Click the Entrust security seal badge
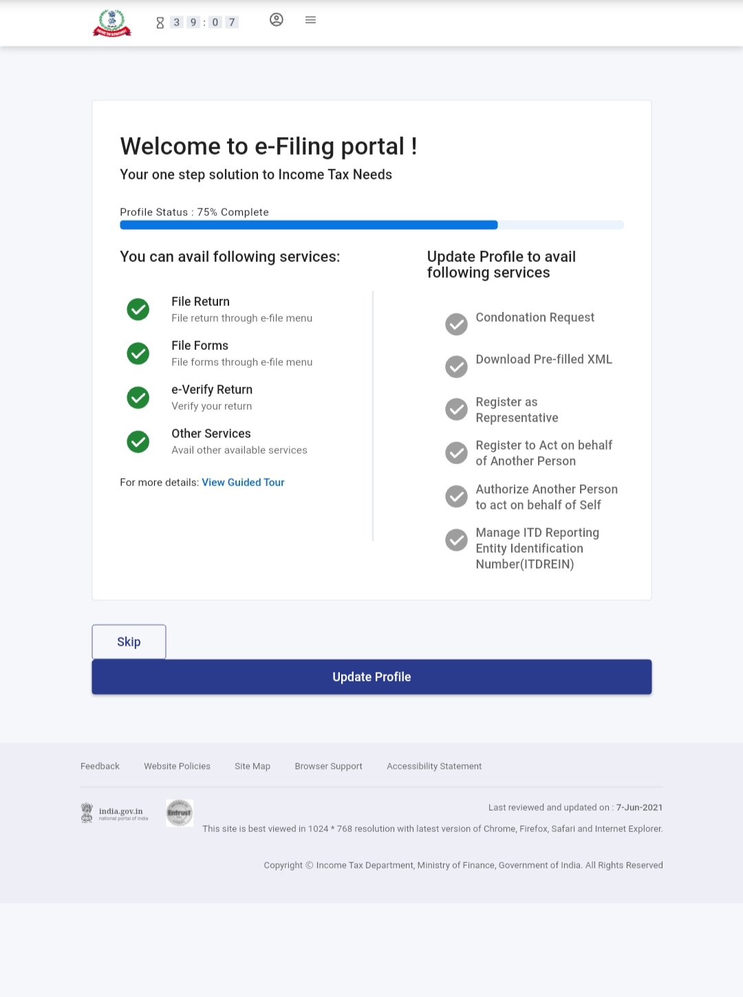The width and height of the screenshot is (743, 997). click(180, 813)
